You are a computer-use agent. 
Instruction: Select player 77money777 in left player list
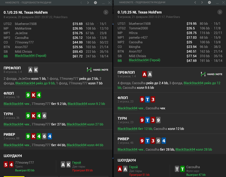tap(56, 42)
